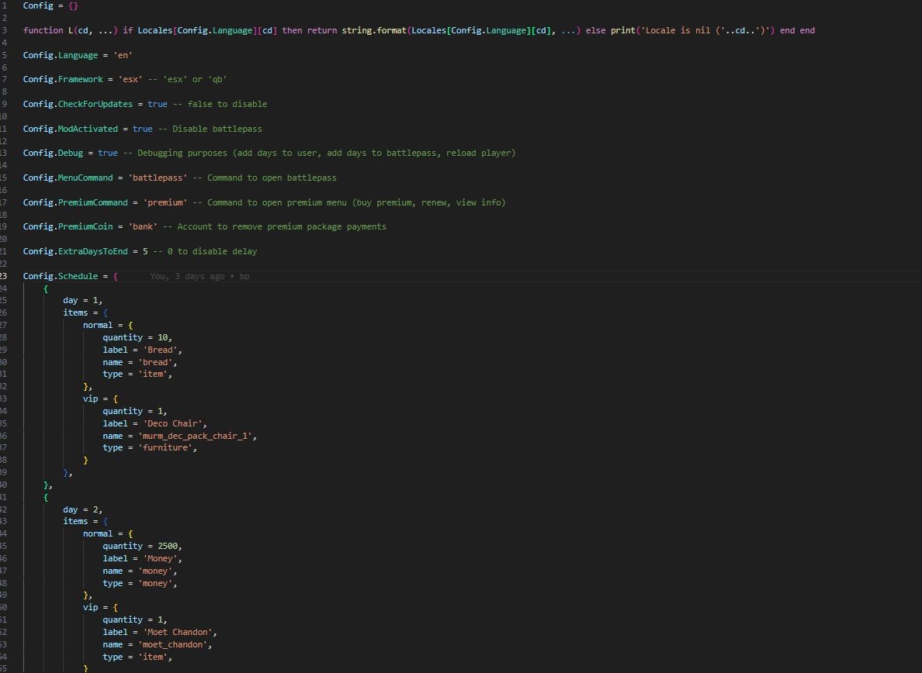Click the '0 to disable delay' comment
The width and height of the screenshot is (922, 673).
pyautogui.click(x=213, y=251)
